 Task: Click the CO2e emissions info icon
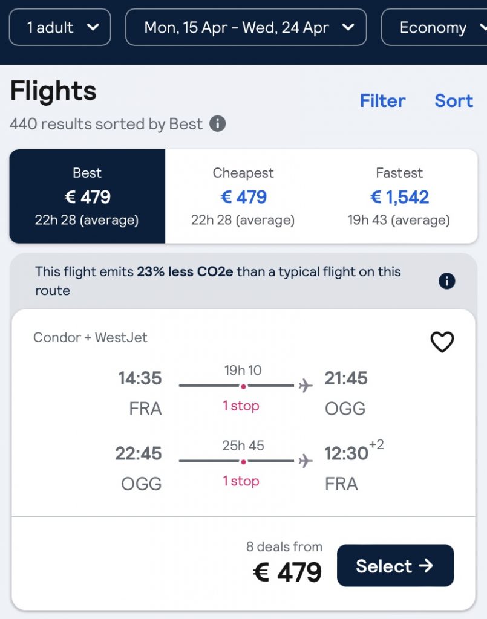pyautogui.click(x=446, y=281)
